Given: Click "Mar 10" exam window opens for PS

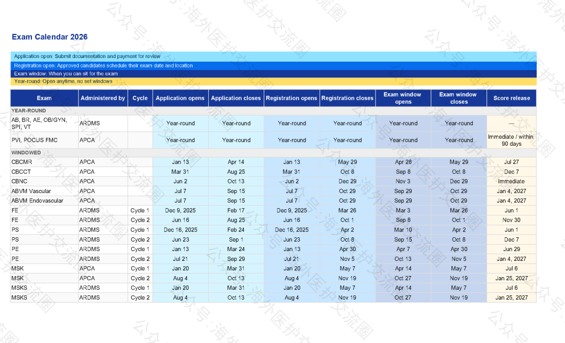Looking at the screenshot, I should (x=403, y=230).
